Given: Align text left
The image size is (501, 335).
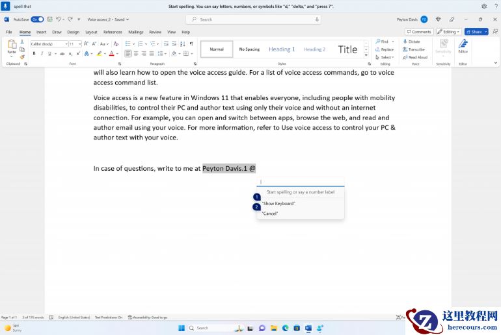Looking at the screenshot, I should (128, 53).
